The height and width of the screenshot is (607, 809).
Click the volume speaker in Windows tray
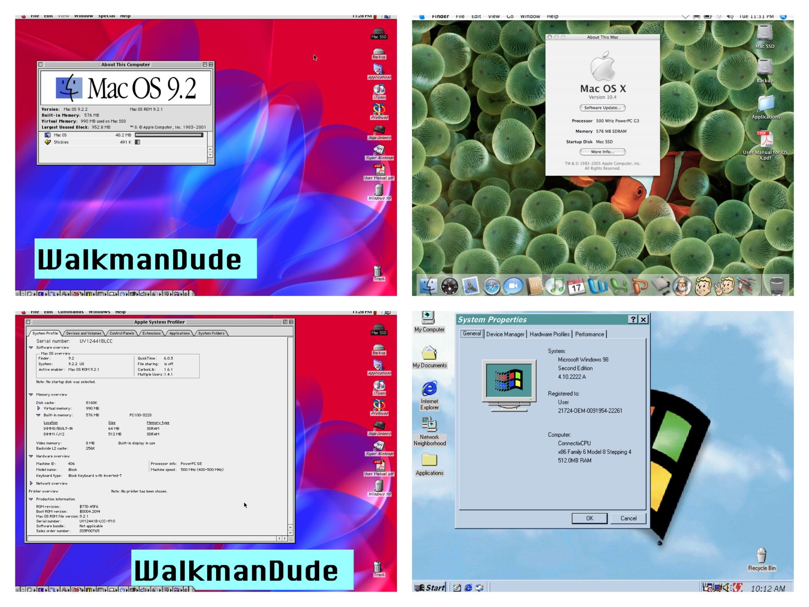(727, 588)
